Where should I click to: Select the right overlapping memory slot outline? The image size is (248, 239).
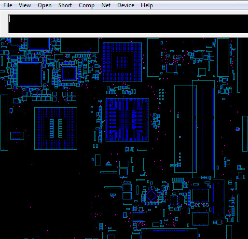[203, 129]
